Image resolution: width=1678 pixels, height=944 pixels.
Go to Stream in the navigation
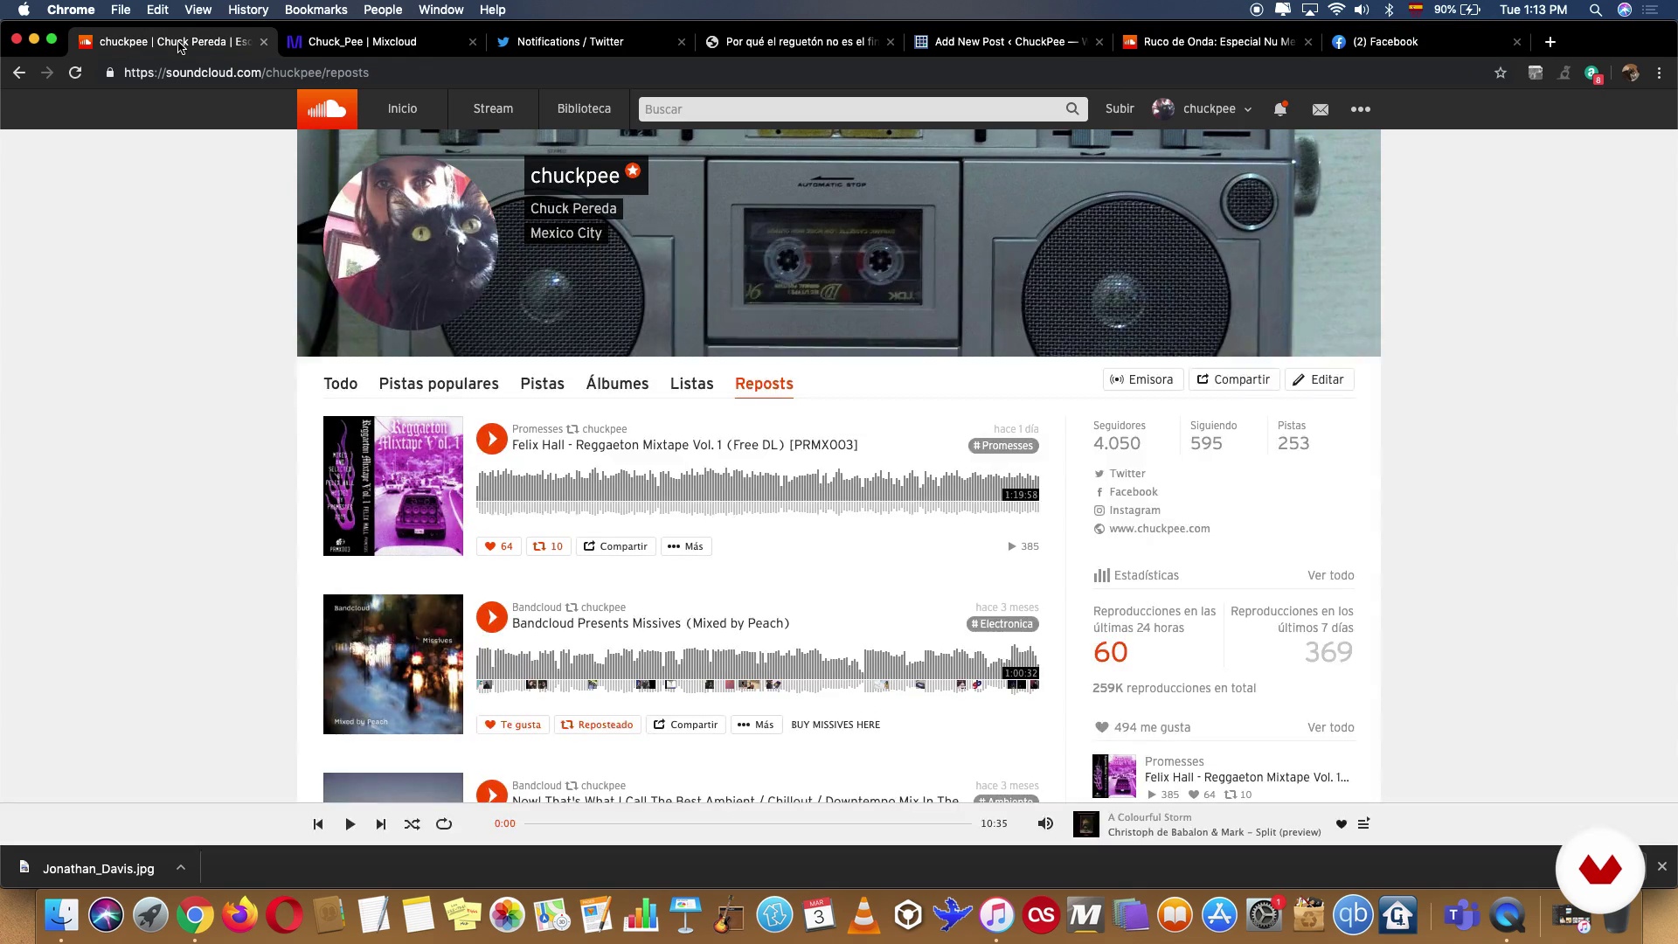(493, 109)
